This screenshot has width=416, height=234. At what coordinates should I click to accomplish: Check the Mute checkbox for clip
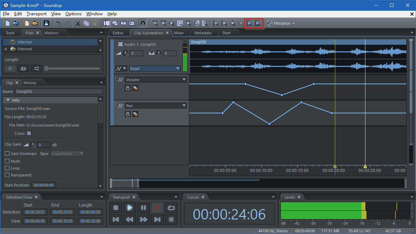(x=7, y=161)
